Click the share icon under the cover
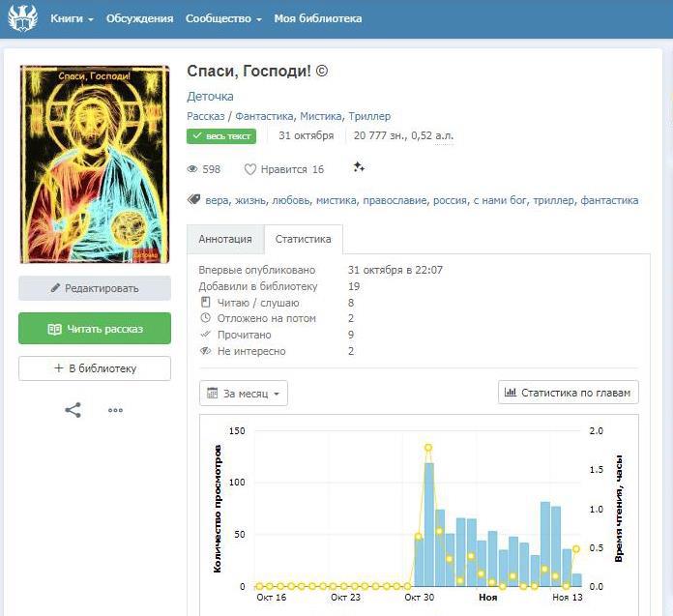 tap(73, 410)
